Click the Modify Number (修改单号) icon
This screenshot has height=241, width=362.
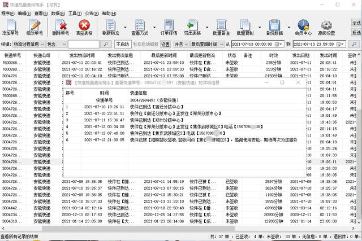tap(35, 27)
